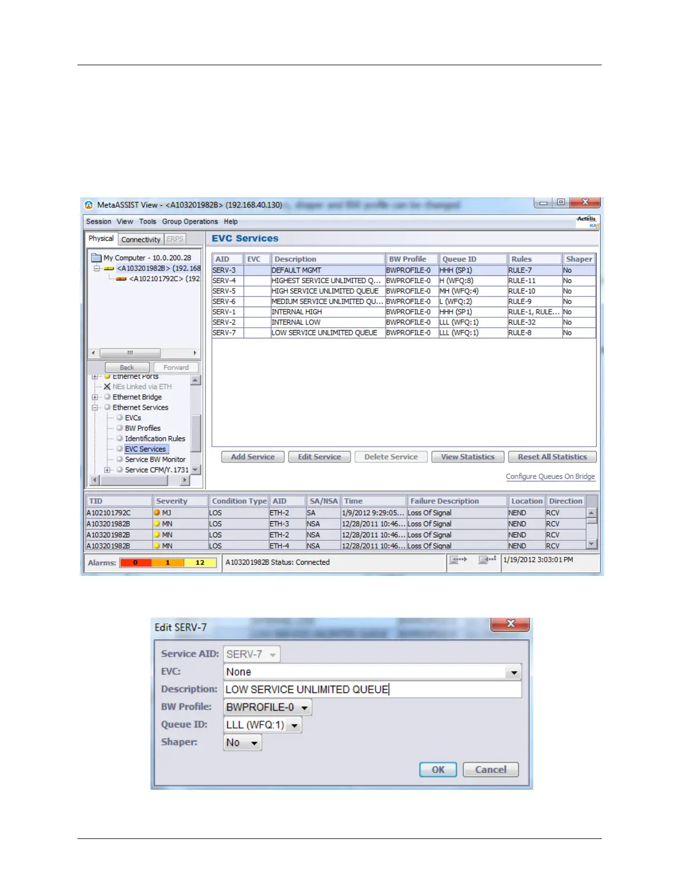Click the Back navigation button

[127, 367]
